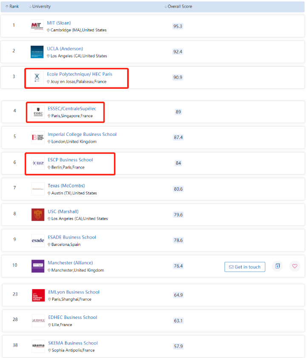Open the EMLyon Business School link
Screen dimensions: 307x358
pyautogui.click(x=74, y=292)
